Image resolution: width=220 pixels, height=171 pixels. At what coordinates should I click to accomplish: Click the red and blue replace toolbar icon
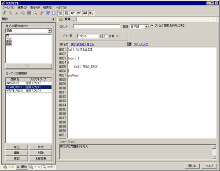tap(41, 13)
